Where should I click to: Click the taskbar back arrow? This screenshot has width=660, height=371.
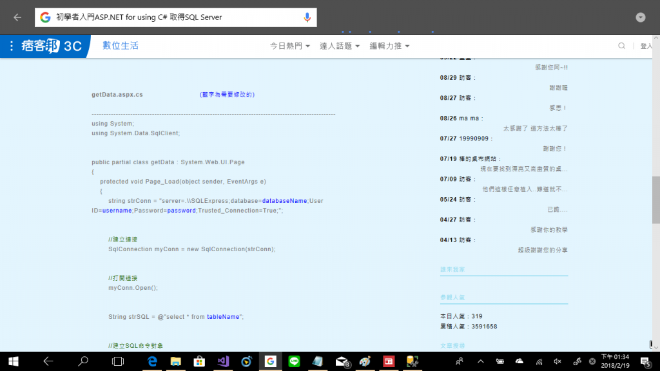tap(48, 361)
